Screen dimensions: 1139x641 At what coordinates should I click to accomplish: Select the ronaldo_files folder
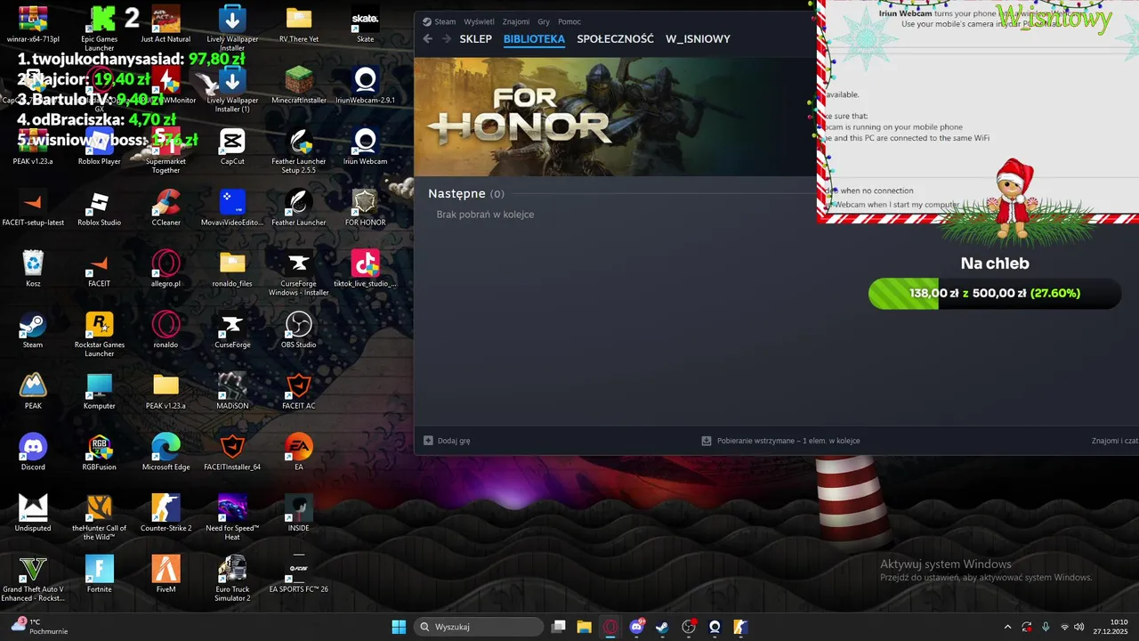[x=232, y=268]
